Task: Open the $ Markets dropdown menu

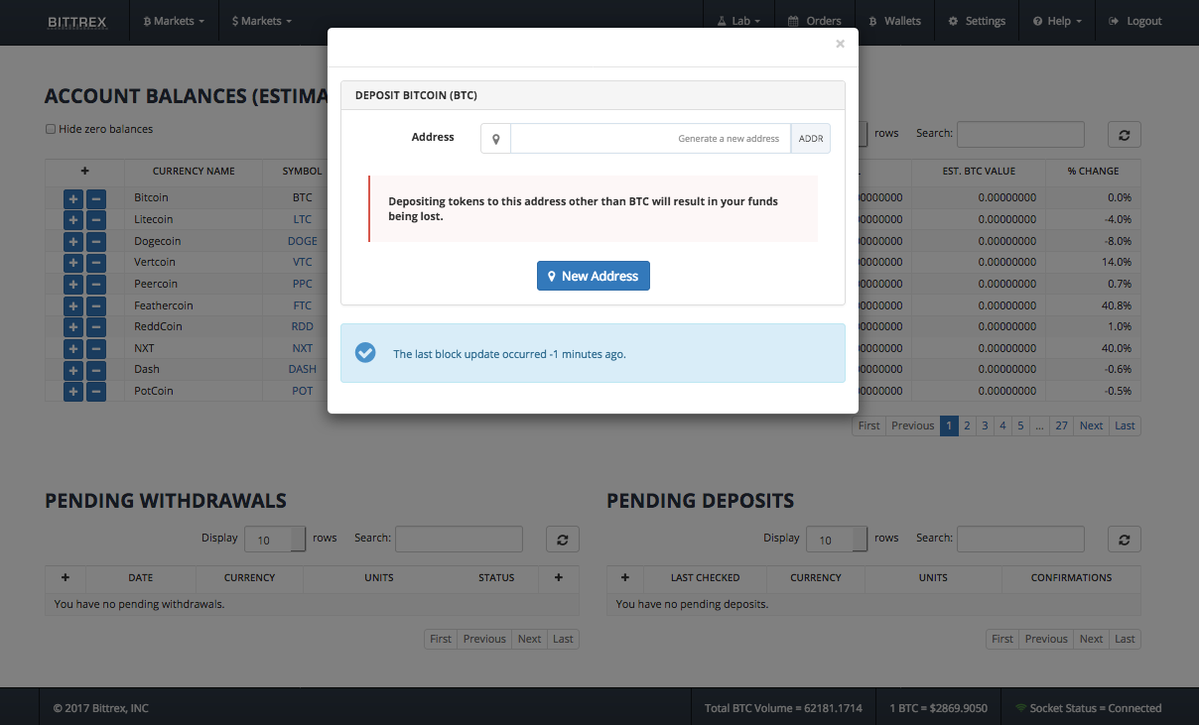Action: tap(262, 21)
